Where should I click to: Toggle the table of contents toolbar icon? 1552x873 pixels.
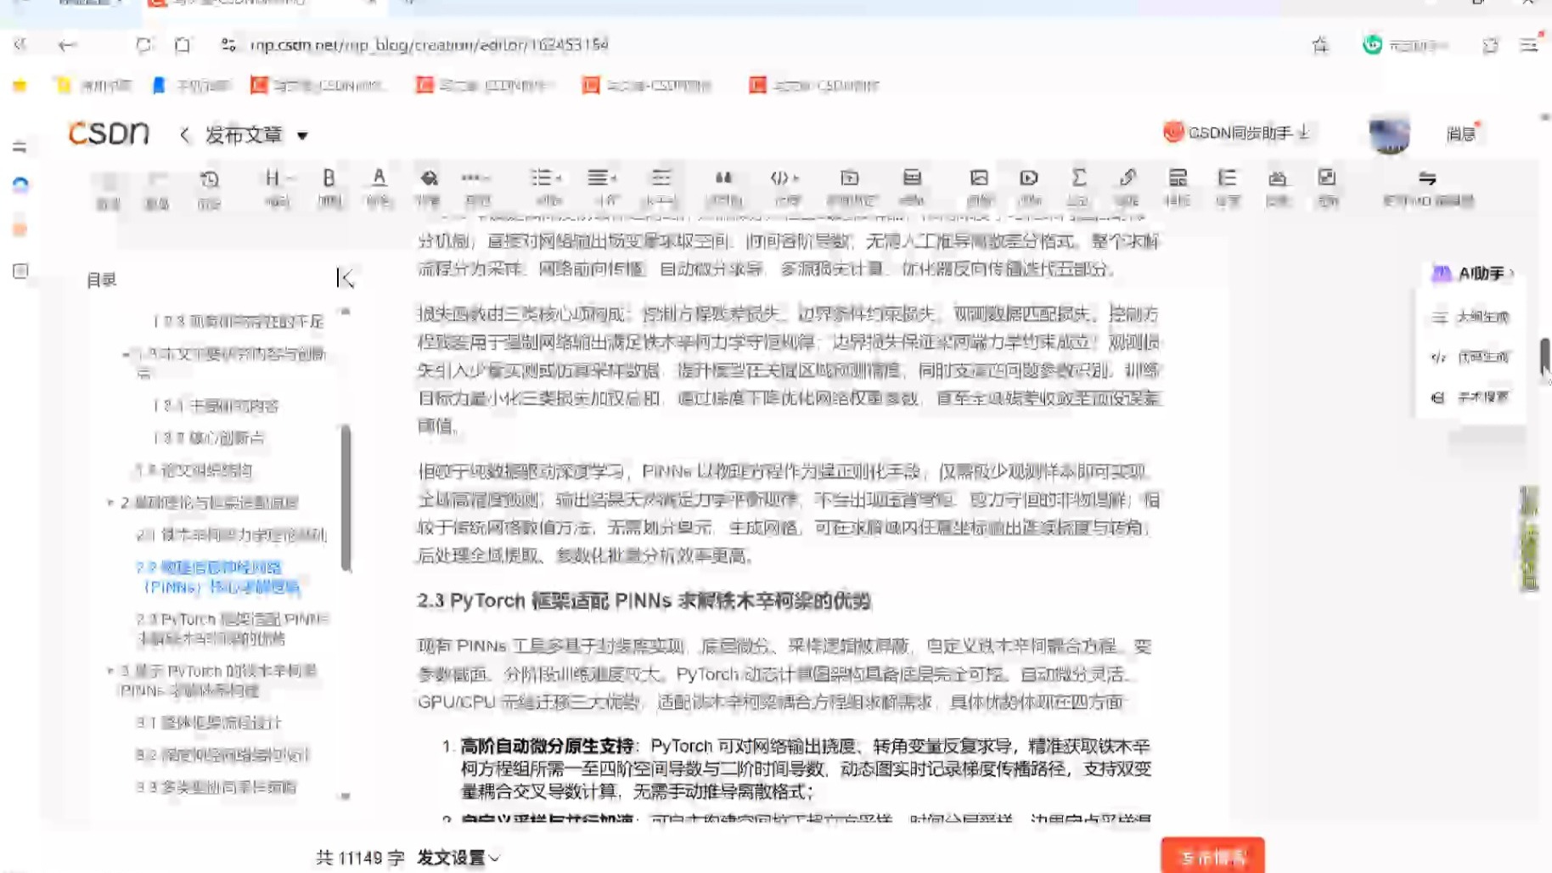click(1228, 188)
